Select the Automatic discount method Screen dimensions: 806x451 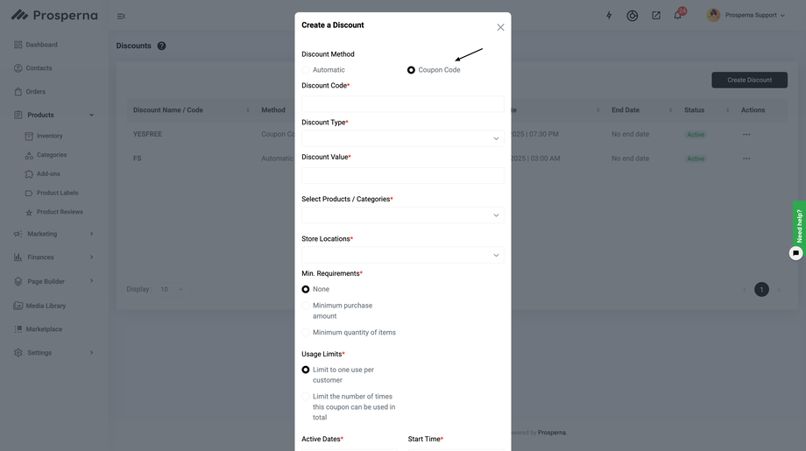pyautogui.click(x=306, y=70)
